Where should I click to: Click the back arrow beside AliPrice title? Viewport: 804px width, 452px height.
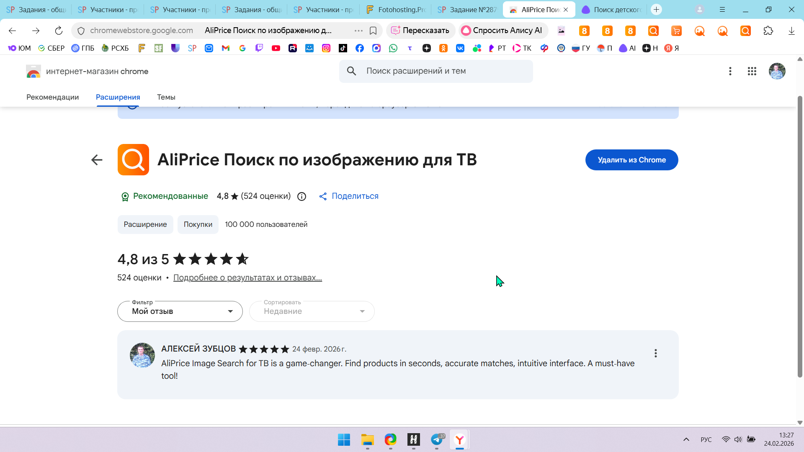click(97, 160)
